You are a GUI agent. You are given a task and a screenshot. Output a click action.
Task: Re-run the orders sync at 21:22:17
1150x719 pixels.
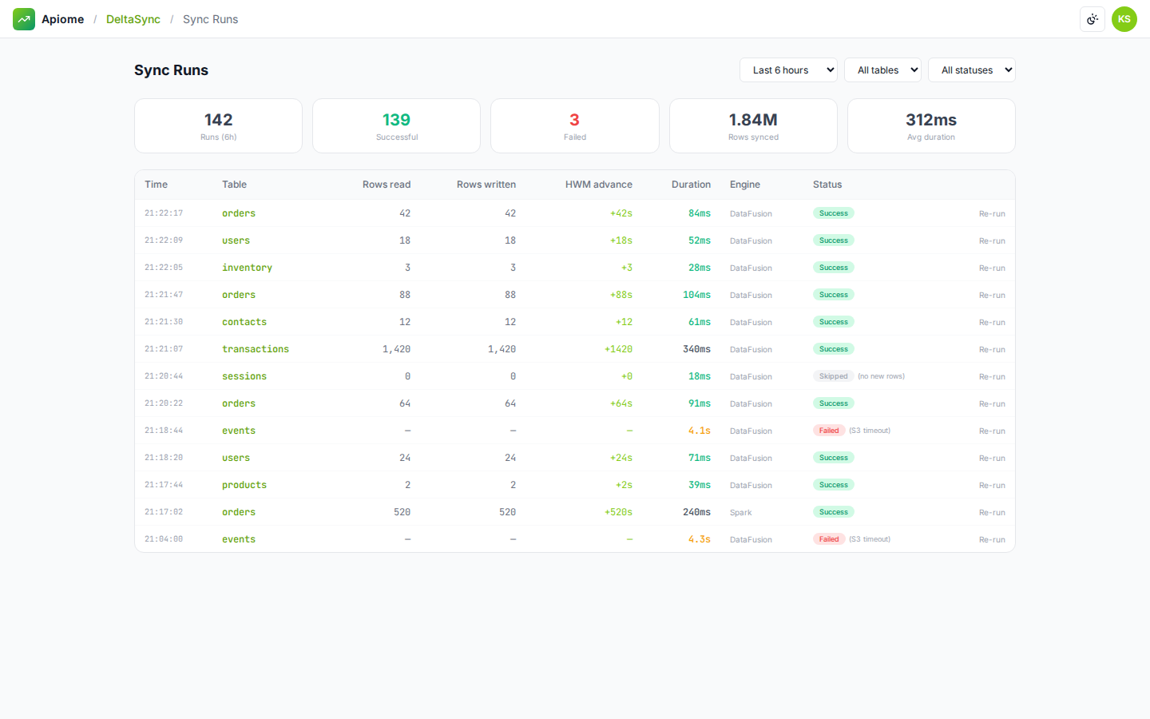pyautogui.click(x=992, y=213)
